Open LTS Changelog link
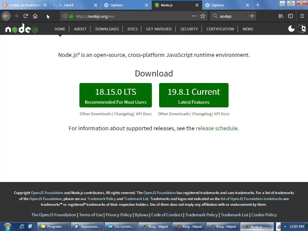This screenshot has width=308, height=231. point(124,114)
